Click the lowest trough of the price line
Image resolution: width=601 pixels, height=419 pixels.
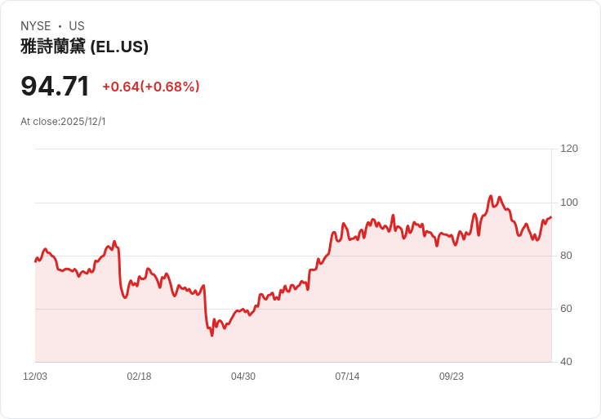click(211, 335)
